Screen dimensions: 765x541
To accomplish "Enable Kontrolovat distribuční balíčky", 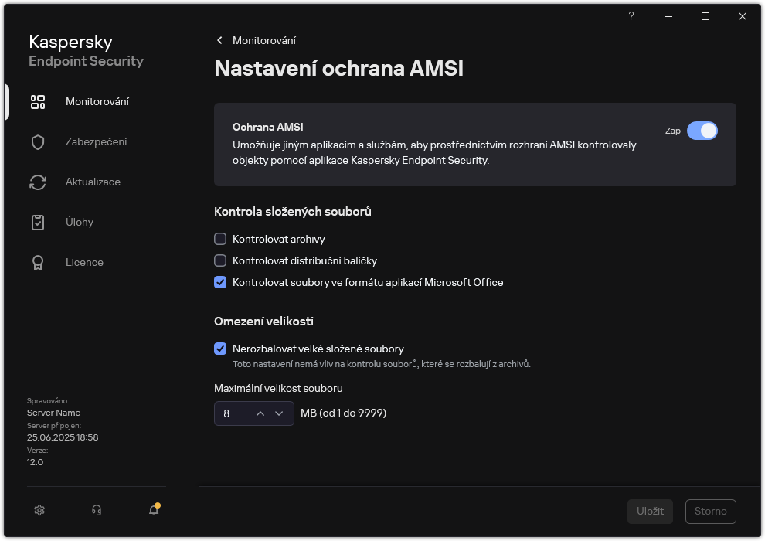I will point(220,260).
